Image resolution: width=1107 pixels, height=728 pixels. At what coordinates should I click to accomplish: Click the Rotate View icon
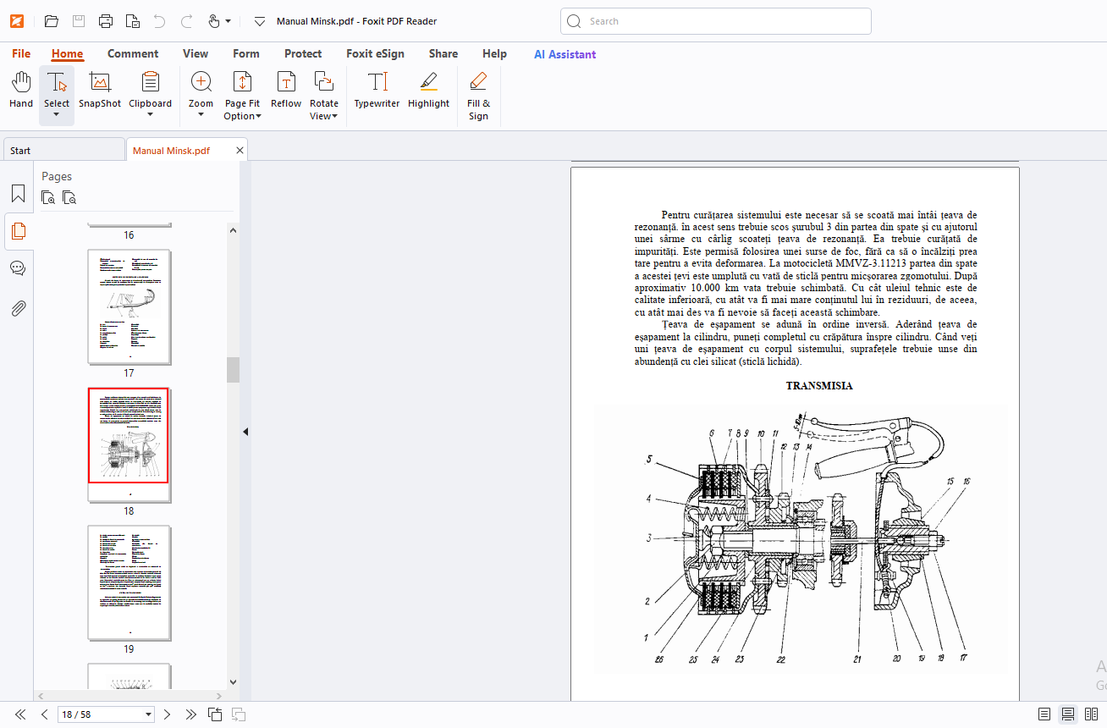click(324, 83)
